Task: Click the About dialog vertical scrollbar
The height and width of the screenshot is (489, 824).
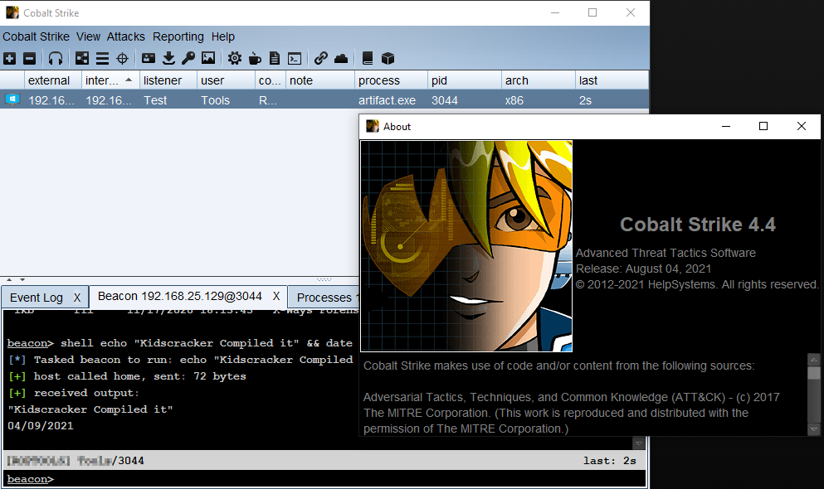Action: click(x=814, y=394)
